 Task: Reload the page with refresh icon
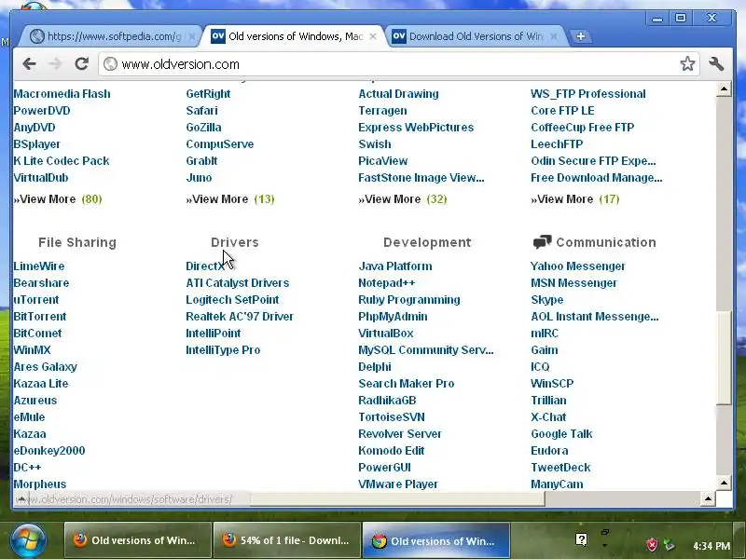[82, 63]
